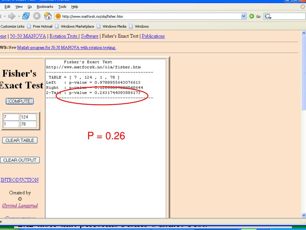
Task: Open the Edit menu
Action: pos(7,7)
